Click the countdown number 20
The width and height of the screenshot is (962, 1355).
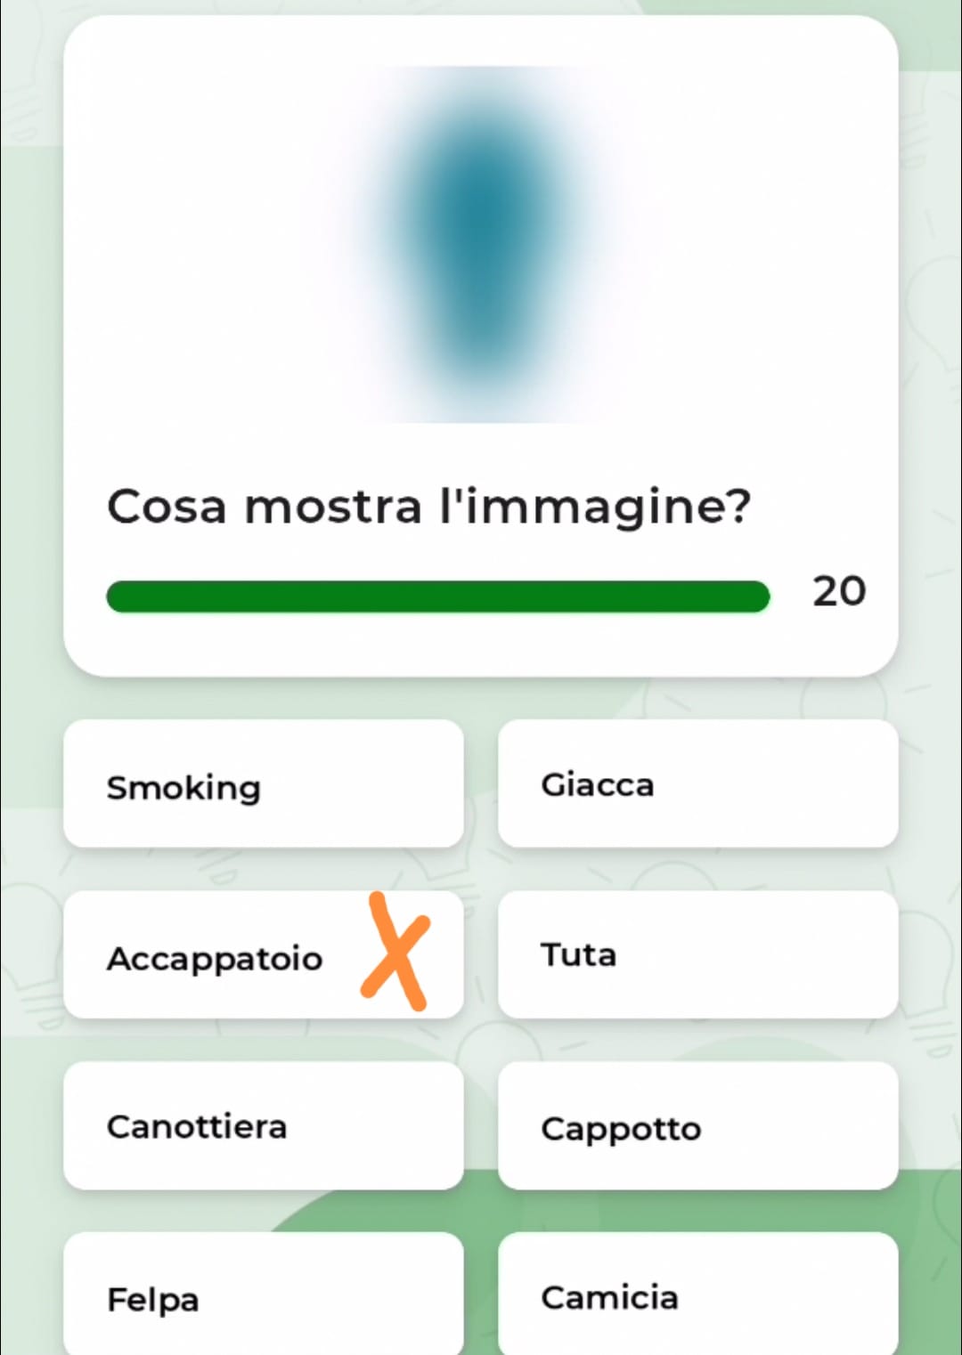(x=838, y=592)
